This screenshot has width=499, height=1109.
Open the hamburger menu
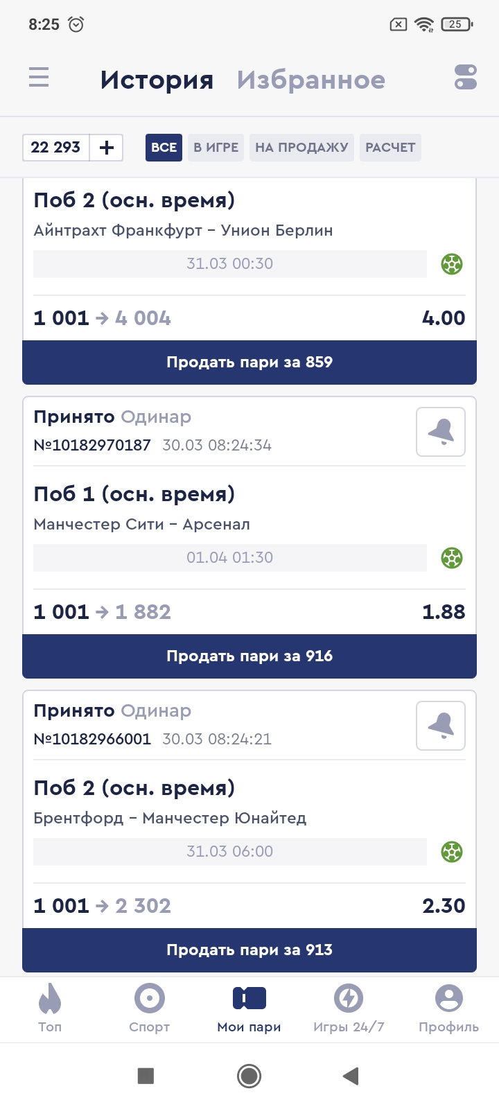tap(39, 77)
